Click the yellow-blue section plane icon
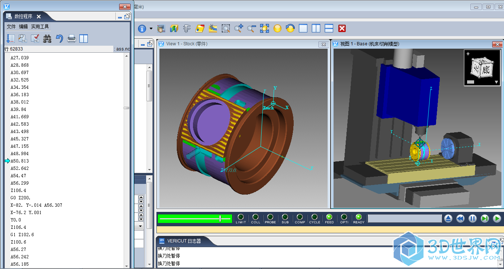Screen dimensions: 504x269 [200, 28]
